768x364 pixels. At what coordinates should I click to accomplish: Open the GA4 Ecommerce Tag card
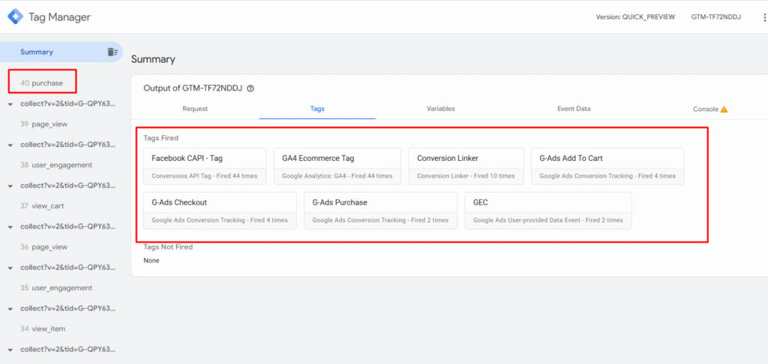coord(337,166)
